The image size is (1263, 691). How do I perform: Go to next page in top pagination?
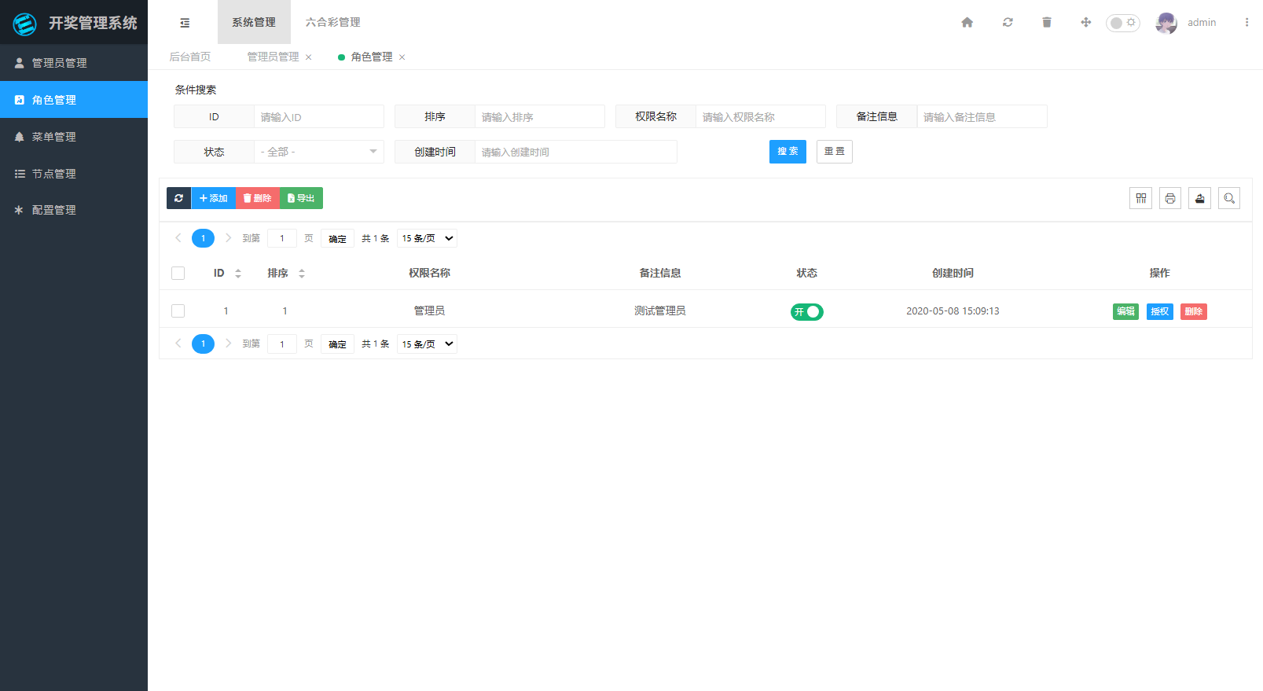[228, 237]
